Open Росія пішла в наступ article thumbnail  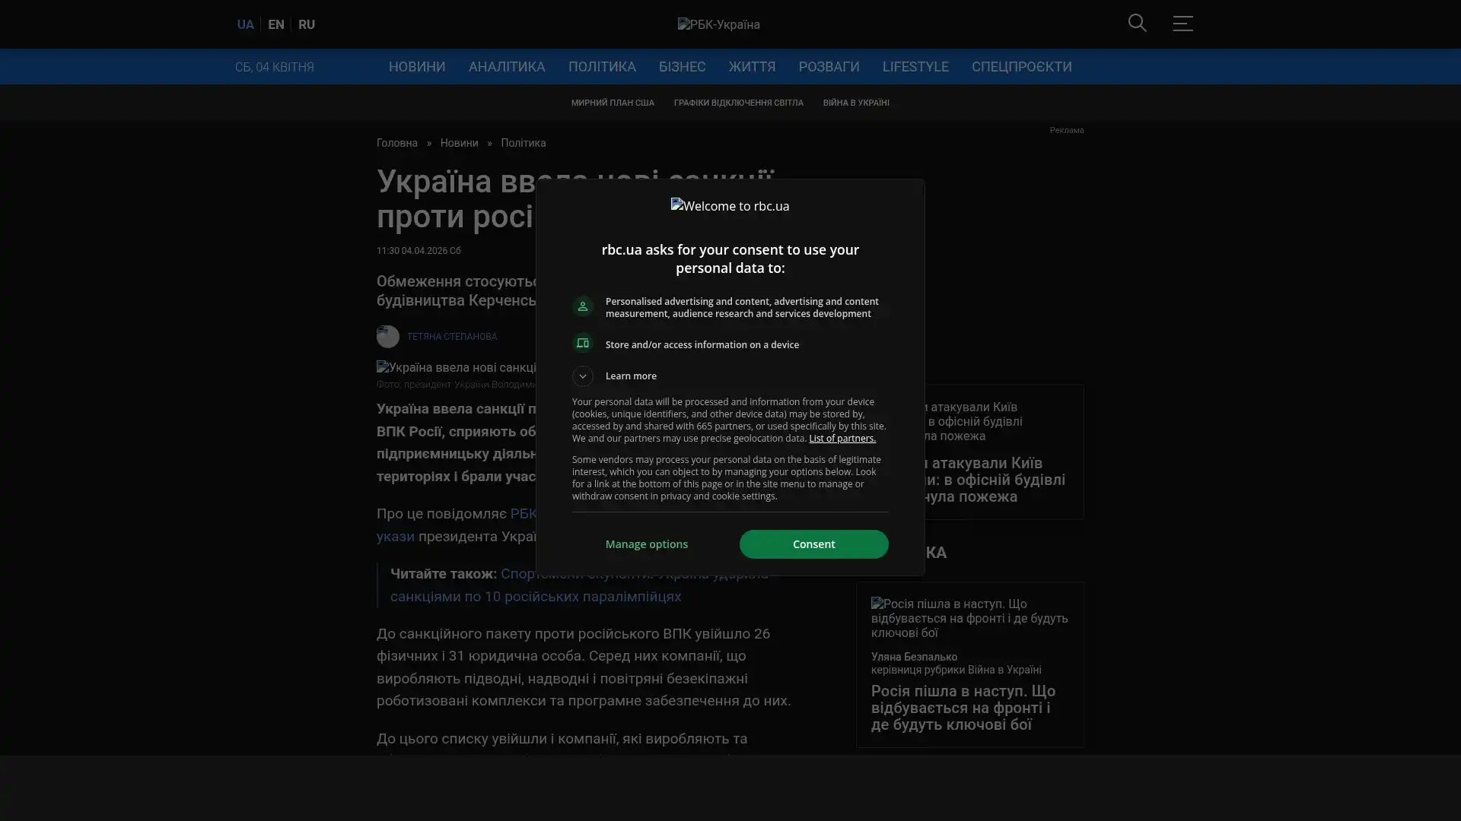[x=969, y=618]
